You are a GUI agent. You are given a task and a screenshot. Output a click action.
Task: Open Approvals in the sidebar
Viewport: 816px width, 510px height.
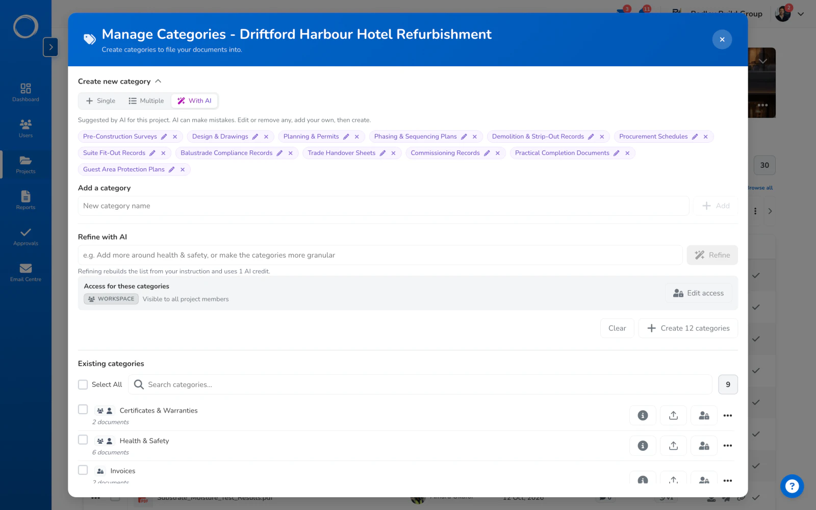click(x=25, y=237)
